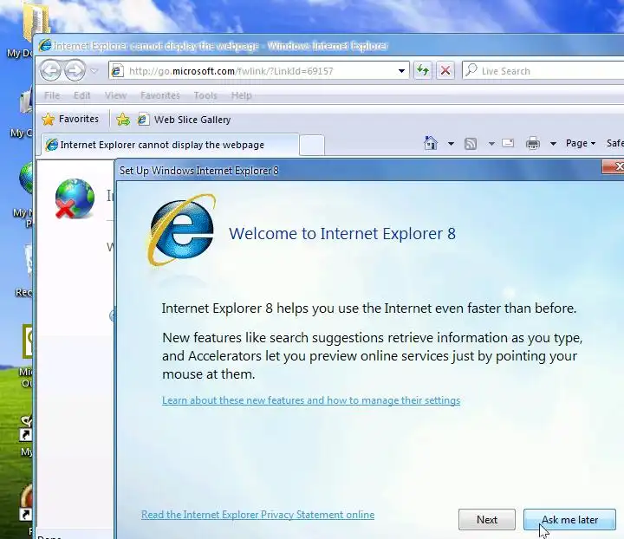This screenshot has width=624, height=539.
Task: Open the Favorites menu in menu bar
Action: (x=160, y=95)
